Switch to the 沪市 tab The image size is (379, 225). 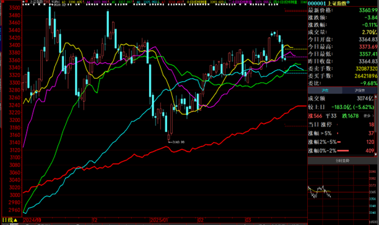click(325, 90)
